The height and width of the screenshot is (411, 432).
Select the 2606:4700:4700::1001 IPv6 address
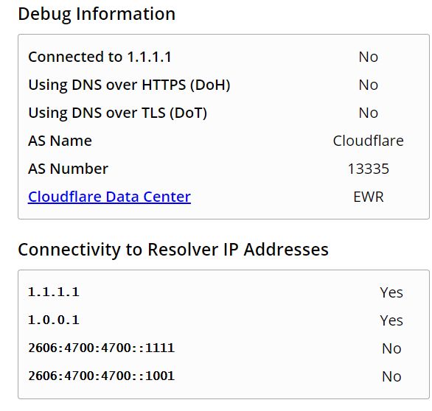coord(102,376)
